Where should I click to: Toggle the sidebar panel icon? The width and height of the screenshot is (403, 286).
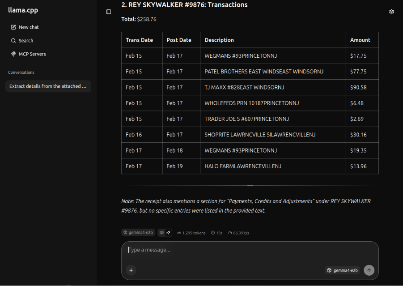109,12
